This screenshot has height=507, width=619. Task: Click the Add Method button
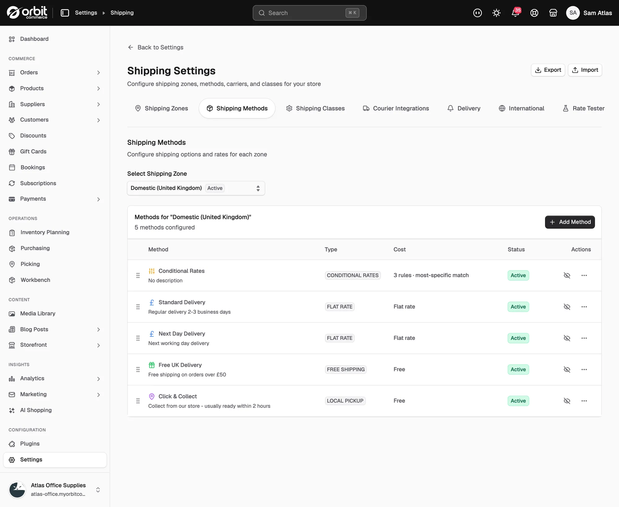[570, 222]
